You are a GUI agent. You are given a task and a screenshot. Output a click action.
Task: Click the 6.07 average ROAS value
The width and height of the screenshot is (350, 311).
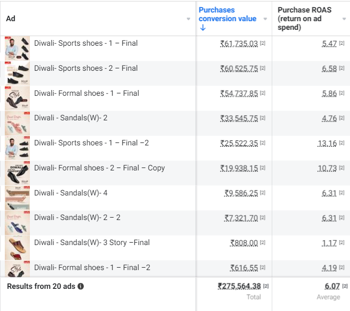click(x=332, y=286)
